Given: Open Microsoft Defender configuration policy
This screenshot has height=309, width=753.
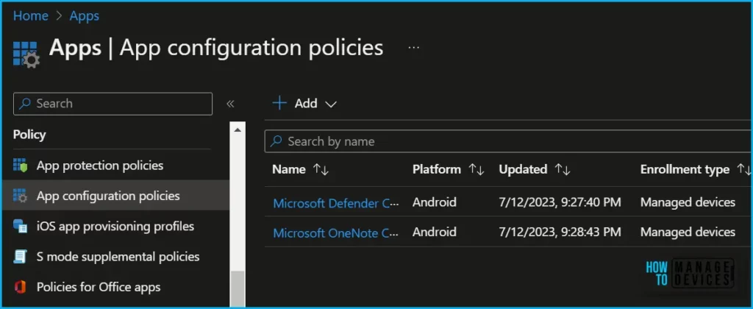Looking at the screenshot, I should click(x=336, y=203).
